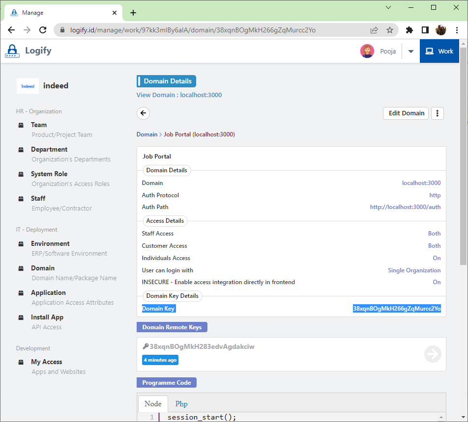Viewport: 468px width, 422px height.
Task: Go to Staff in the sidebar
Action: (38, 198)
